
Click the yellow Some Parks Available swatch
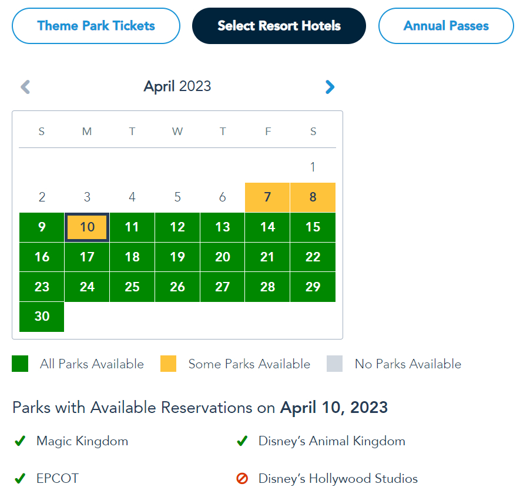168,364
